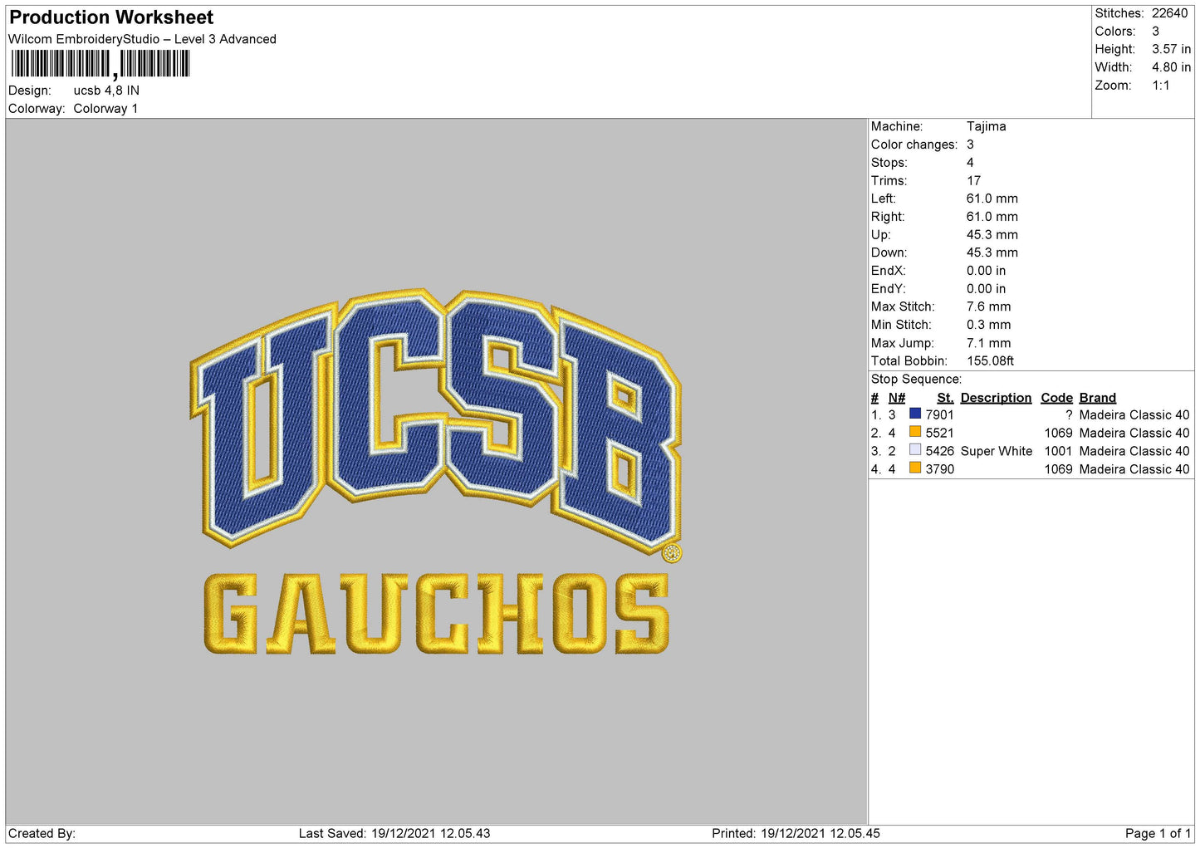The width and height of the screenshot is (1200, 848).
Task: Click the Stops value 4
Action: point(970,163)
